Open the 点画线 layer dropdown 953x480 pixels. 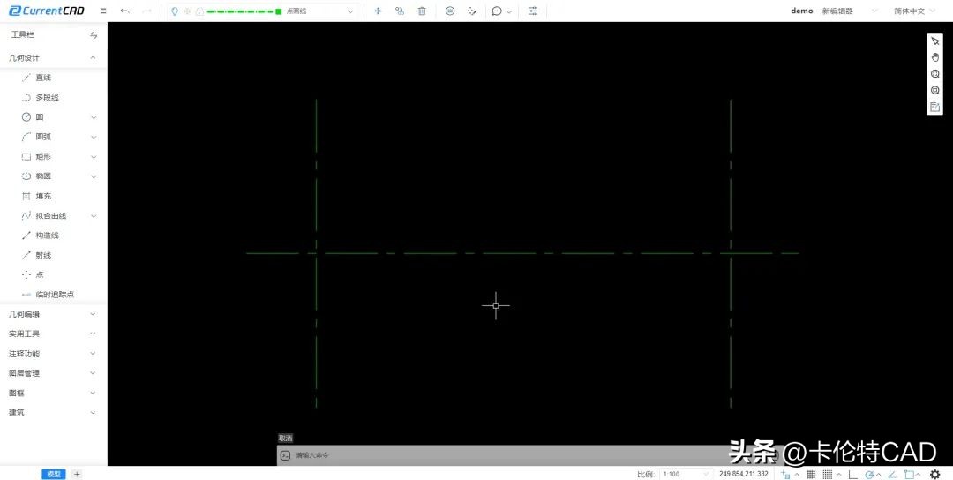click(x=350, y=11)
